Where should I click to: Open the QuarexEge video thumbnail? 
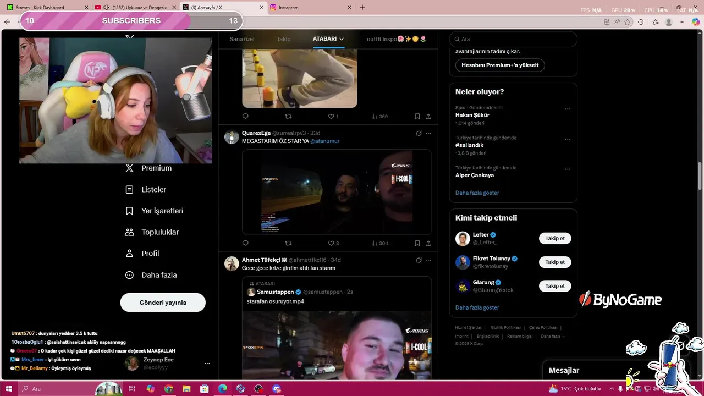(337, 192)
